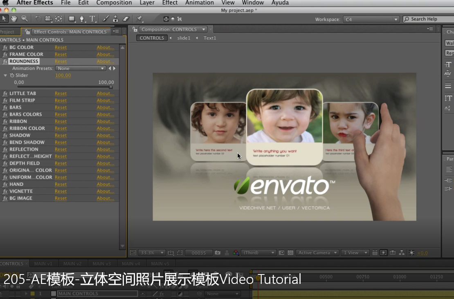Click the timeline current time indicator

[257, 278]
